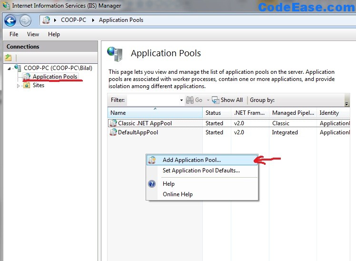Open the toolbar overflow arrow at right
The height and width of the screenshot is (261, 356).
346,104
